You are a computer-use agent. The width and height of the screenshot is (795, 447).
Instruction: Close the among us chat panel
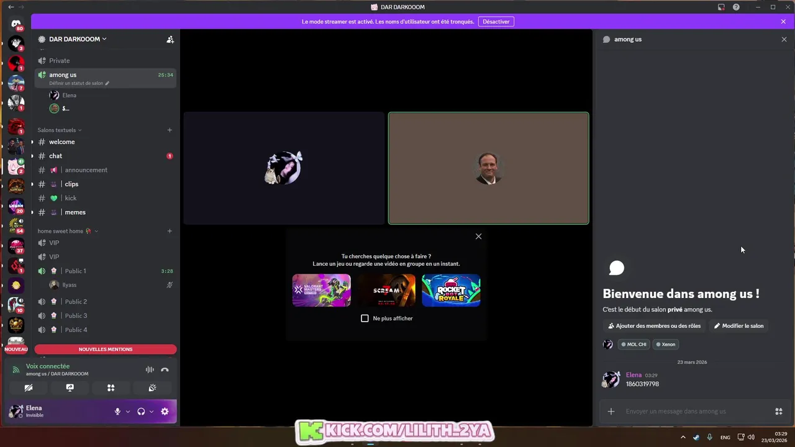click(784, 39)
